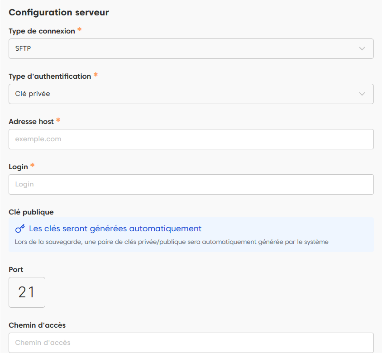This screenshot has width=382, height=353.
Task: Click the Port label above the number box
Action: tap(16, 269)
